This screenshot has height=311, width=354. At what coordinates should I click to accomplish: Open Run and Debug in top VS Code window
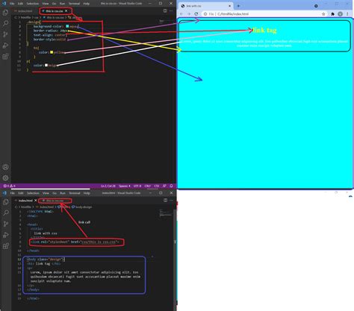tap(5, 45)
